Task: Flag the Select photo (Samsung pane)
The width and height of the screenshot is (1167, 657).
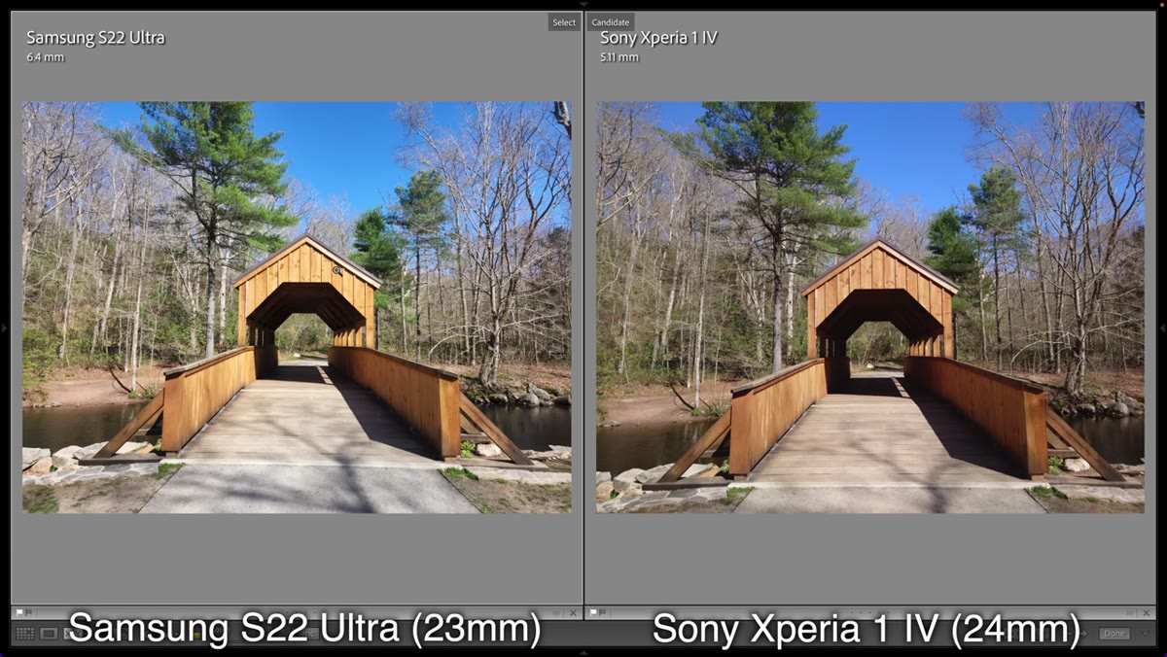Action: click(x=19, y=612)
